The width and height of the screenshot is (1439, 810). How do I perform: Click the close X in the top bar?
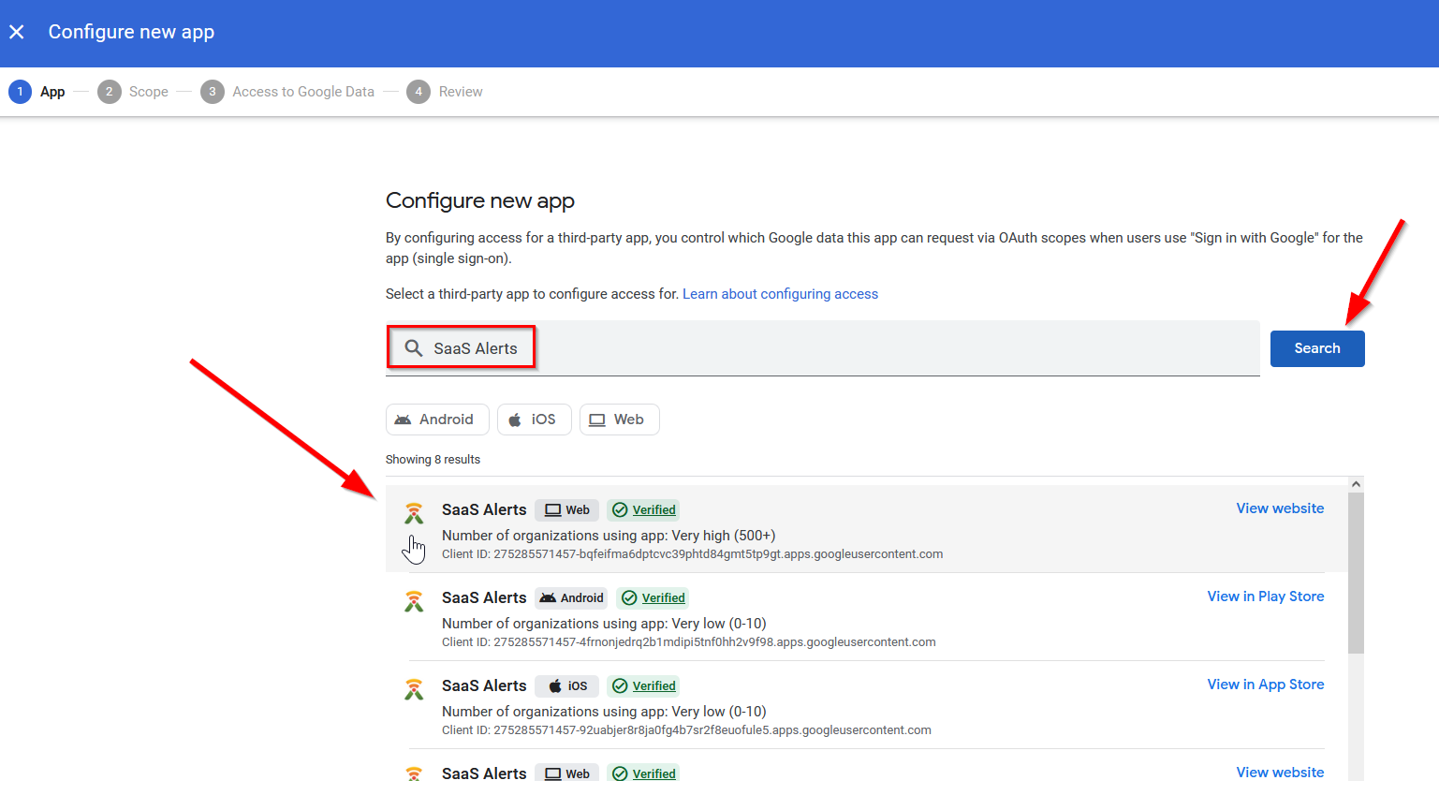click(17, 32)
